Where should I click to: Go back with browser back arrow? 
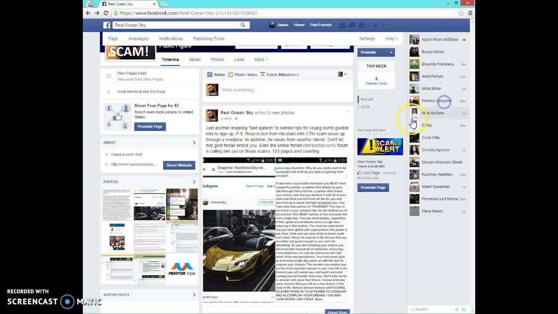tap(88, 13)
